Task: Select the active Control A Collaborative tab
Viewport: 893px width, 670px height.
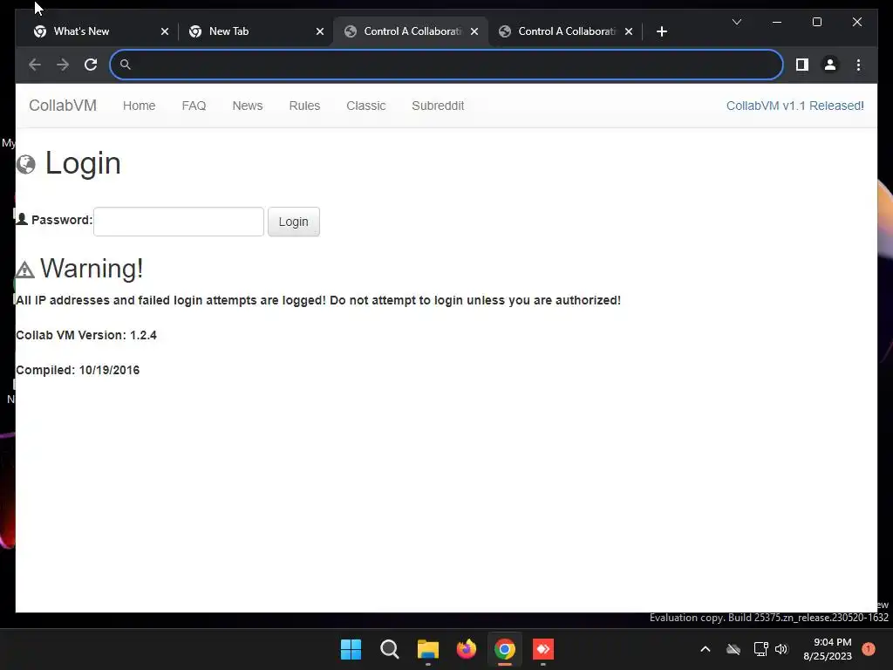Action: click(x=412, y=31)
